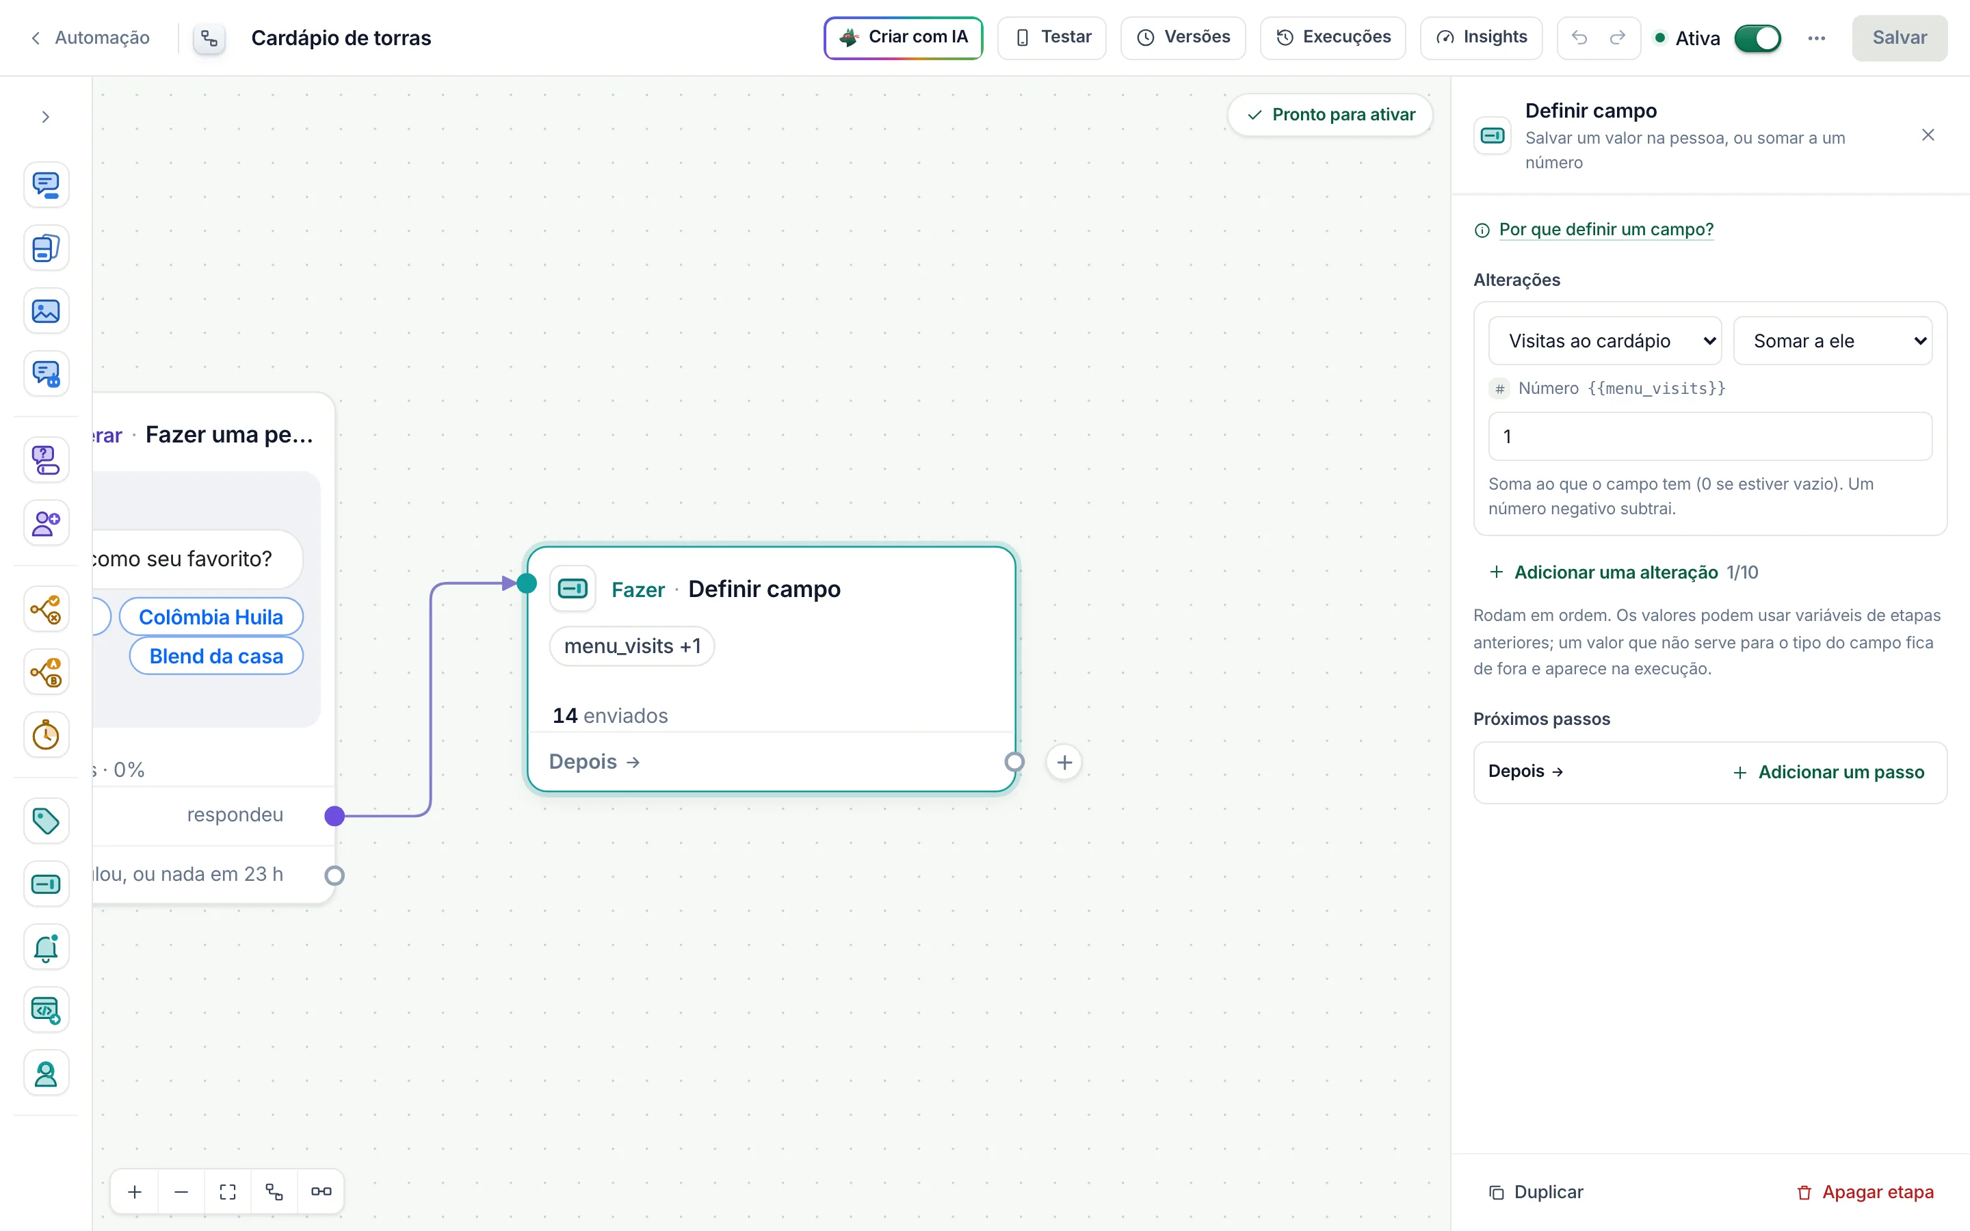Click the value input field containing 1

[1709, 436]
